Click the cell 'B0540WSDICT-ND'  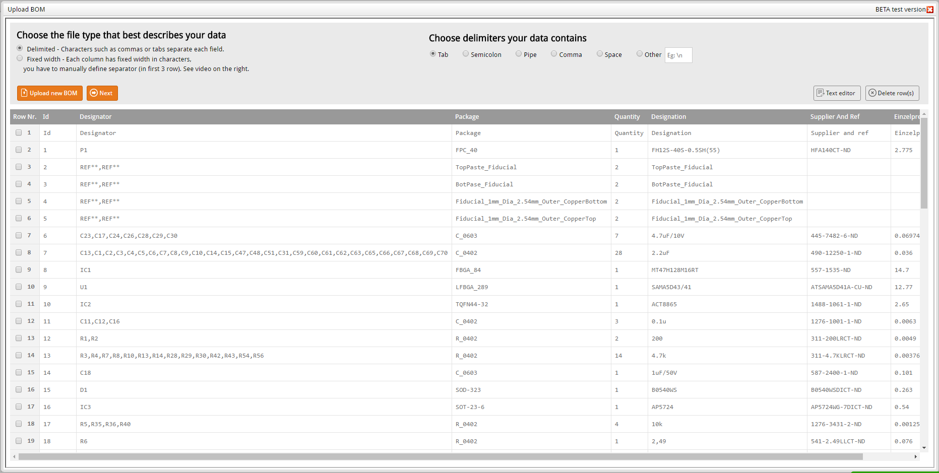coord(849,390)
